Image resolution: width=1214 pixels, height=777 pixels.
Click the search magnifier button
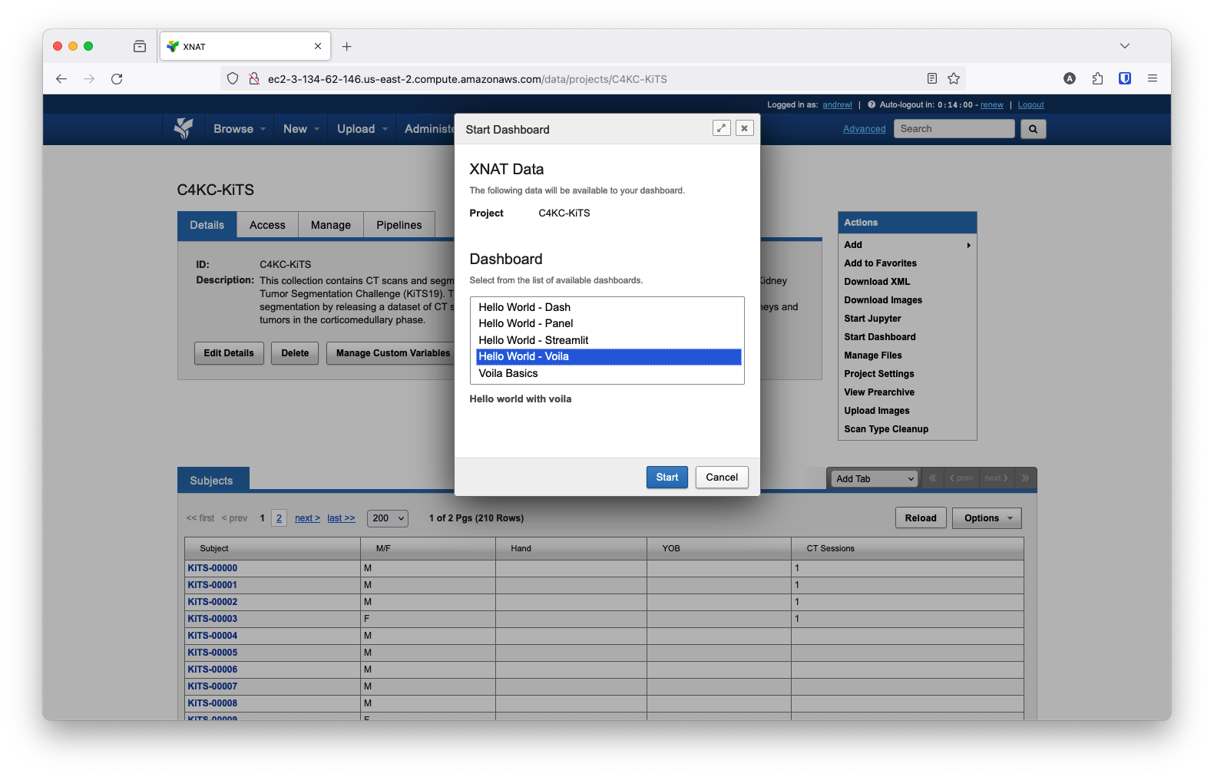click(x=1033, y=129)
